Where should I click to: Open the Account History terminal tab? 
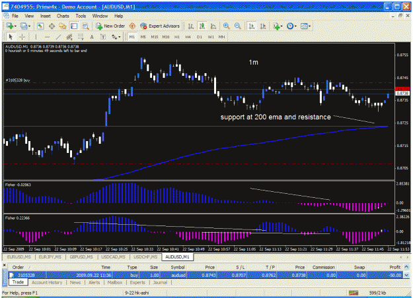point(47,282)
